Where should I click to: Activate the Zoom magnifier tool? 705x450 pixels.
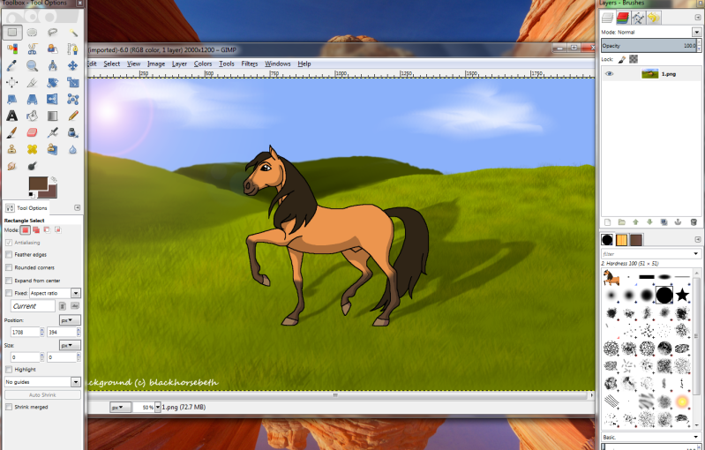click(32, 65)
